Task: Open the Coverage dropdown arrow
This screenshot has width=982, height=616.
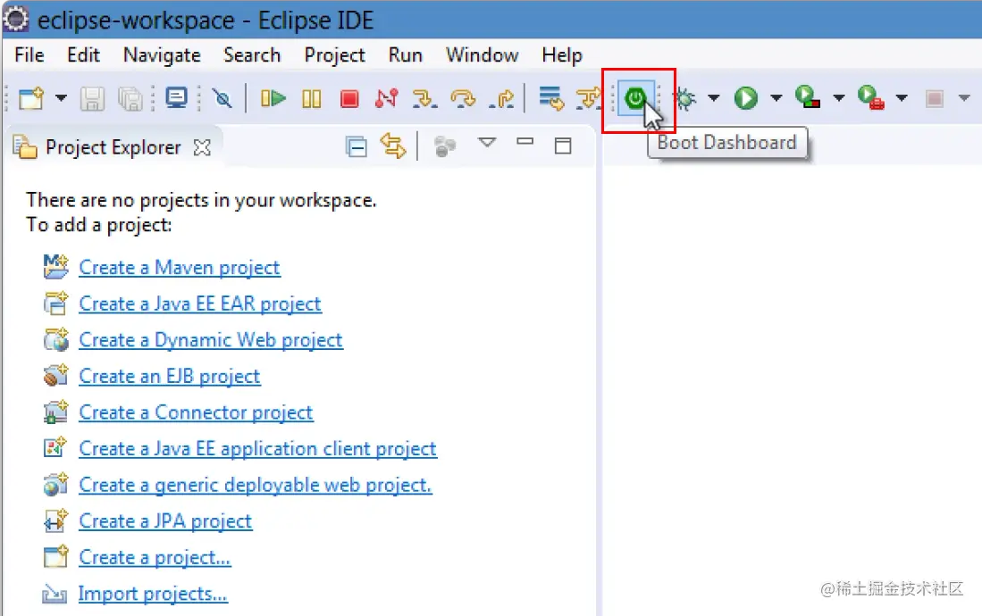Action: pos(838,97)
